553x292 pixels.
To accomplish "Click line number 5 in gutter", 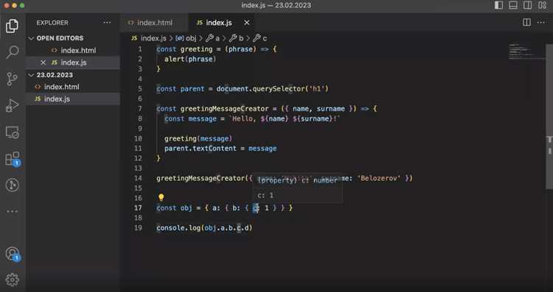I will [139, 89].
